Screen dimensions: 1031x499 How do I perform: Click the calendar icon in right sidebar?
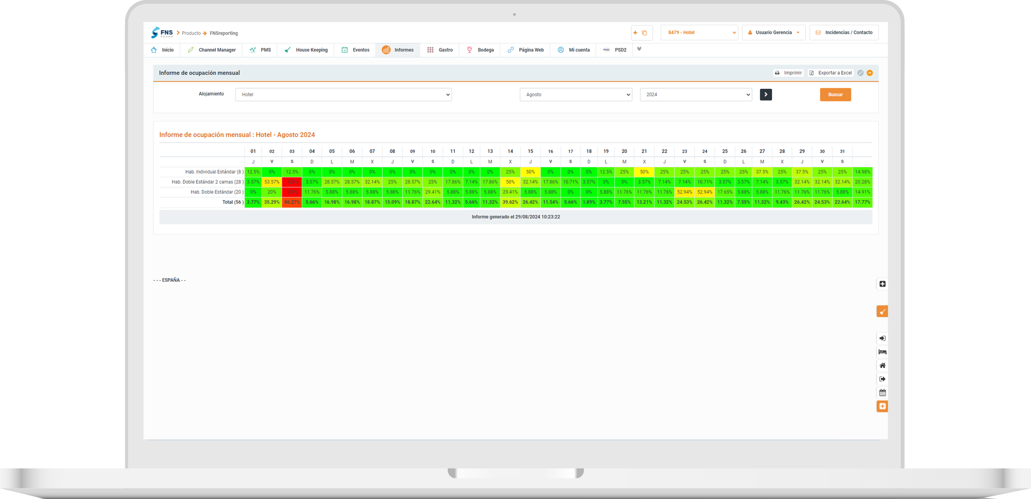click(882, 393)
